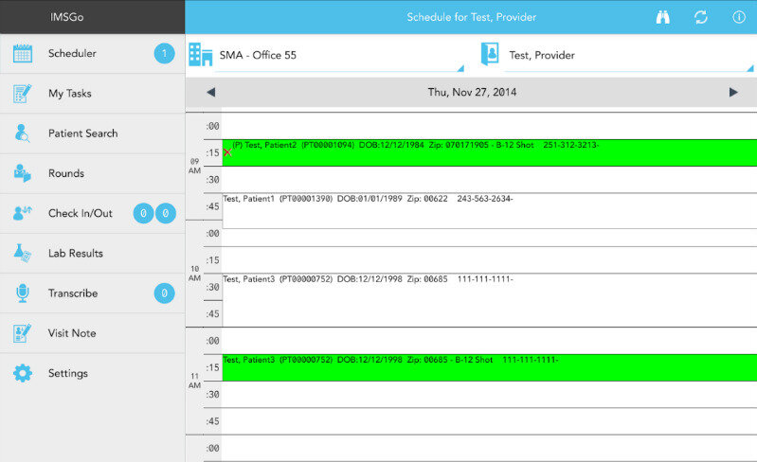Open Visit Note in sidebar

click(x=72, y=333)
